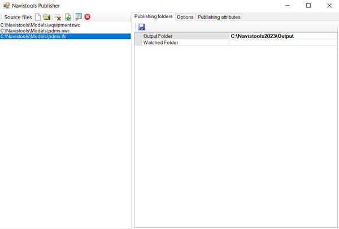Click the remove source file icon
The width and height of the screenshot is (339, 229).
coord(57,17)
